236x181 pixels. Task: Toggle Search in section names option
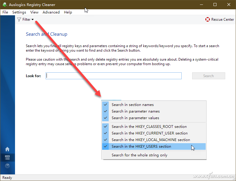(154, 105)
